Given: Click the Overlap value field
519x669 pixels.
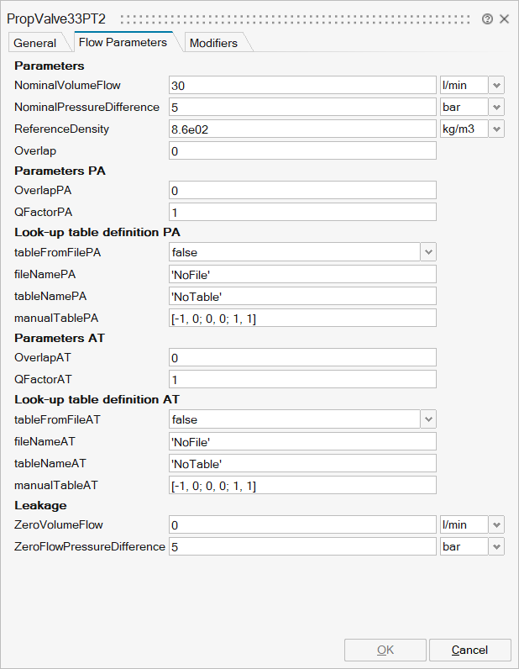Looking at the screenshot, I should coord(302,151).
